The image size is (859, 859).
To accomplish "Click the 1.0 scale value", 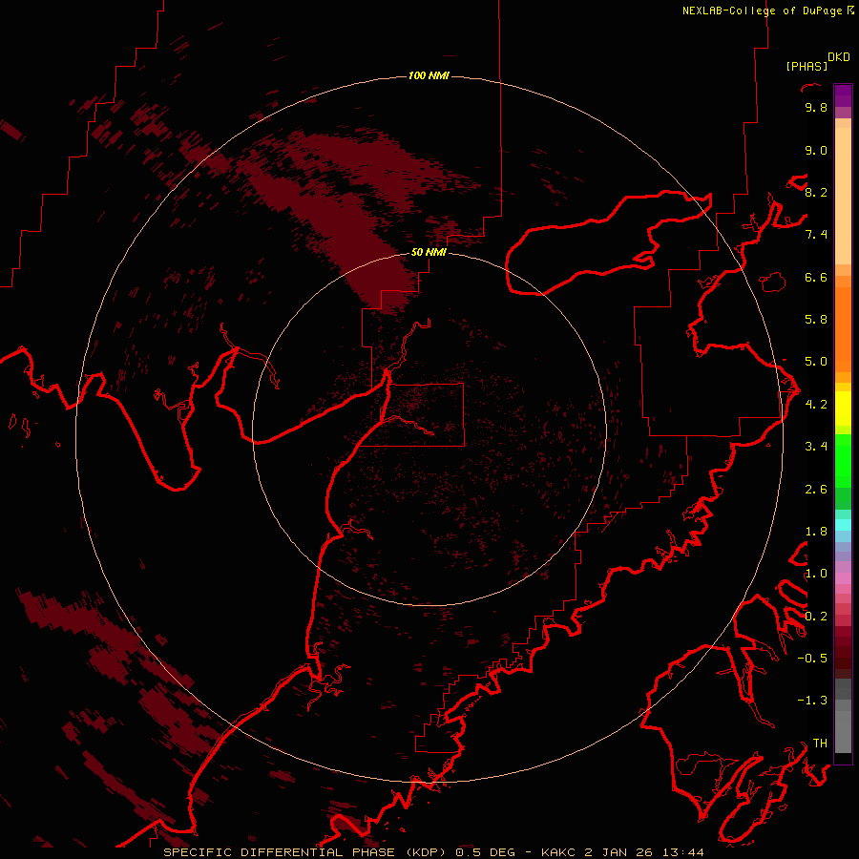I will click(816, 574).
